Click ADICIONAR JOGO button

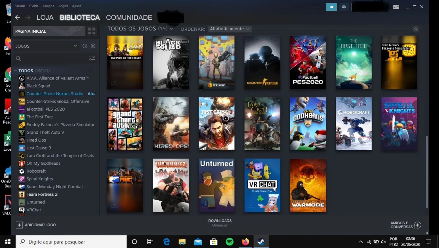point(36,225)
